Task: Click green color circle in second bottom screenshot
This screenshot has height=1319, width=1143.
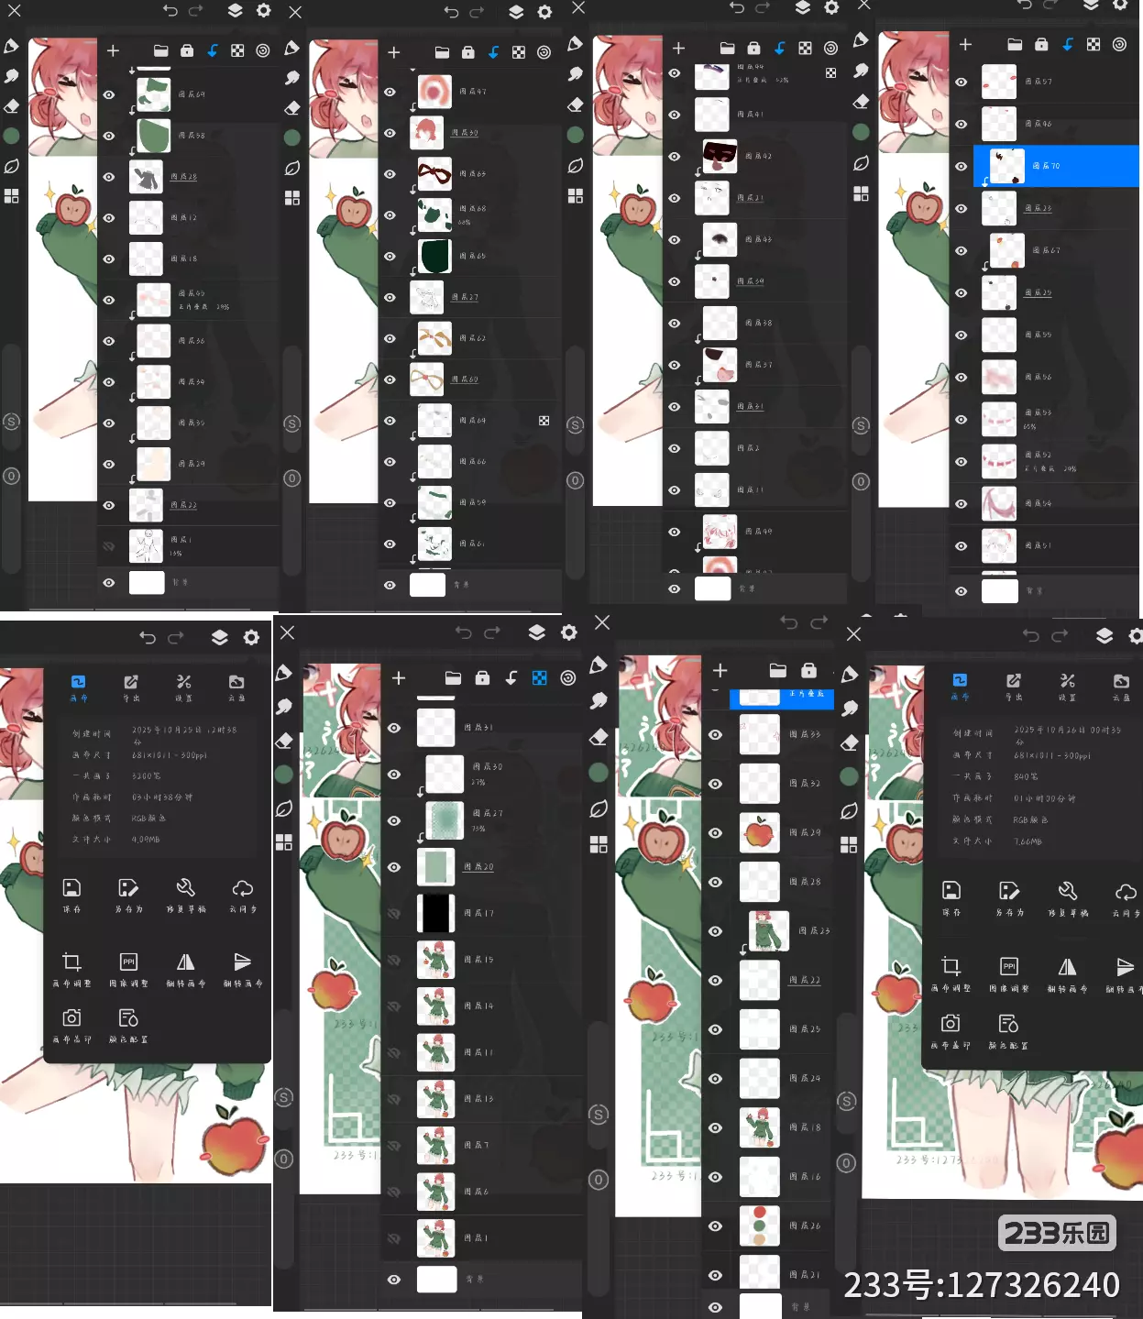Action: click(284, 774)
